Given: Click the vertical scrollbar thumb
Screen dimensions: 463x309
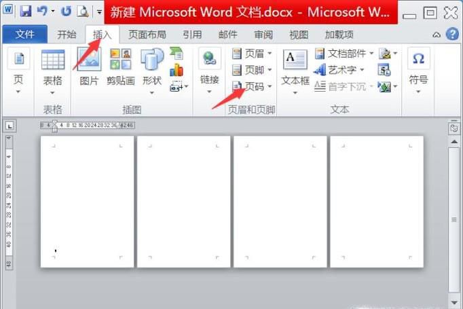Looking at the screenshot, I should pos(453,219).
